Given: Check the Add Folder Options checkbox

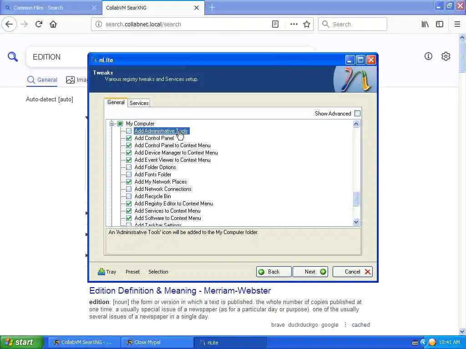Looking at the screenshot, I should [129, 167].
